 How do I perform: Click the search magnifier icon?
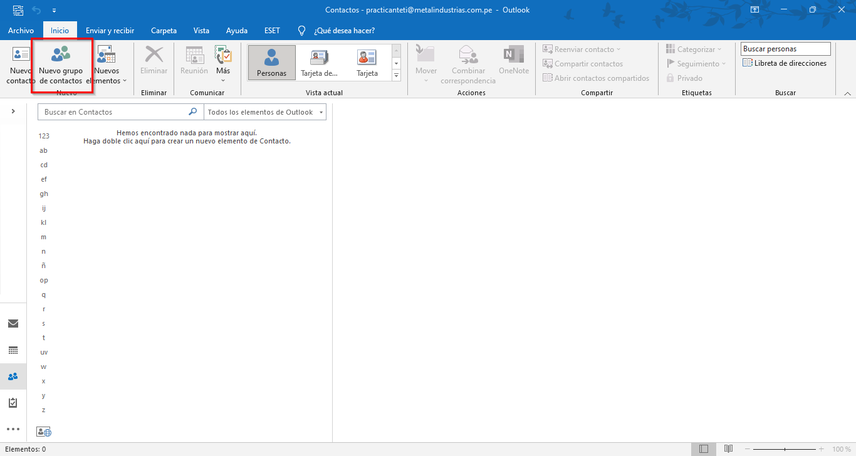[193, 112]
